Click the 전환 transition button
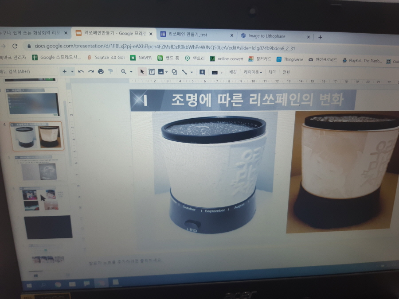Image resolution: width=399 pixels, height=299 pixels. click(x=286, y=72)
